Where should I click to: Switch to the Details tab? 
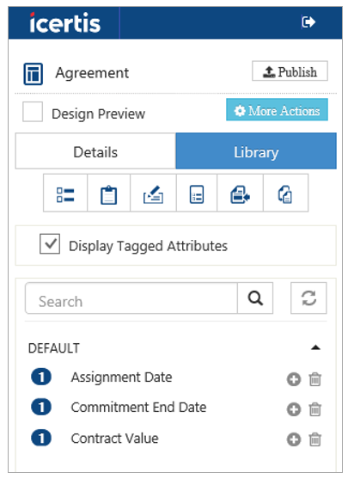tap(96, 150)
